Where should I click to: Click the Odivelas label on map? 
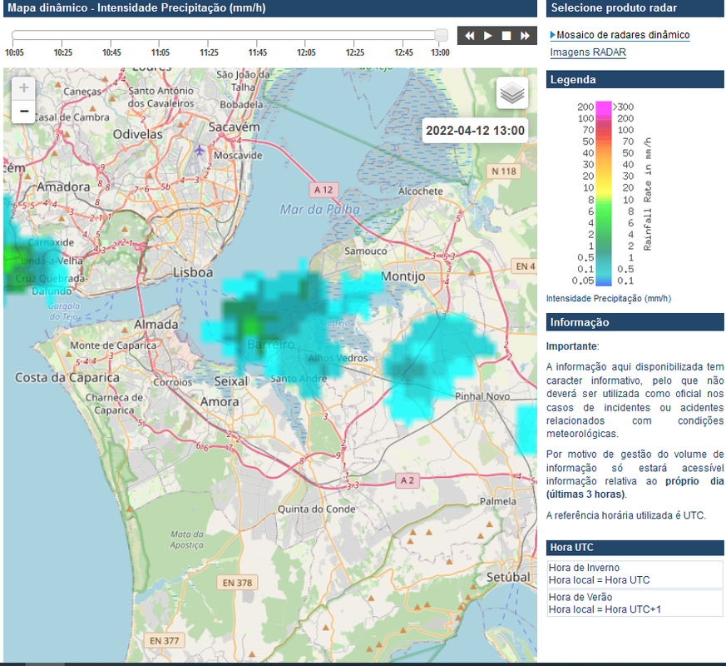point(138,134)
